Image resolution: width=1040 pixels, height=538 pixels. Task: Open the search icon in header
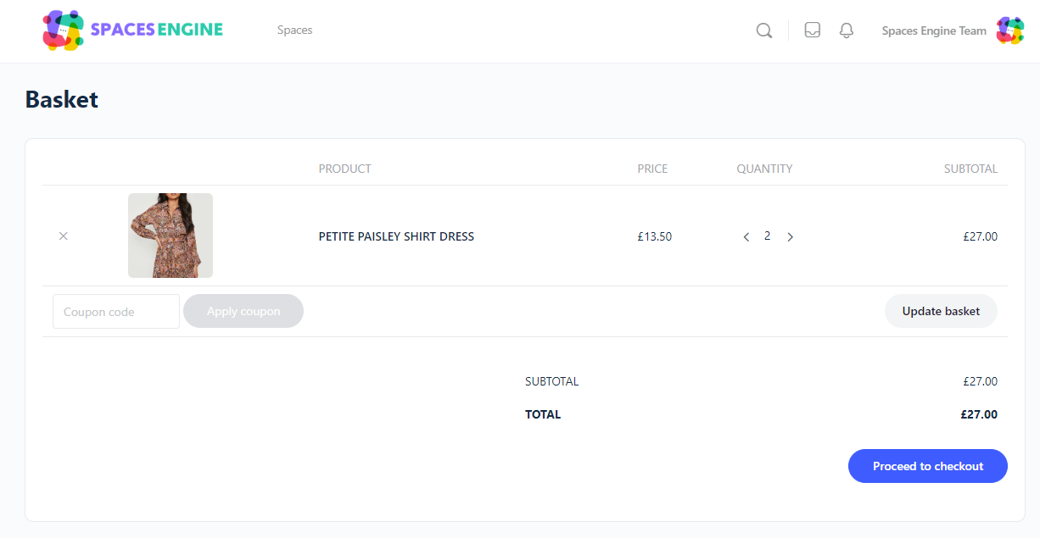click(763, 31)
